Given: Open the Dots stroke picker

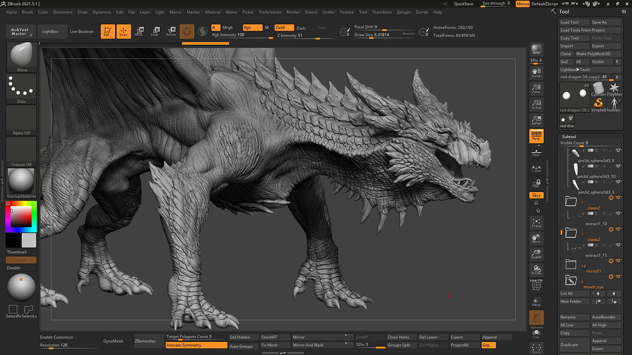Looking at the screenshot, I should pyautogui.click(x=22, y=89).
